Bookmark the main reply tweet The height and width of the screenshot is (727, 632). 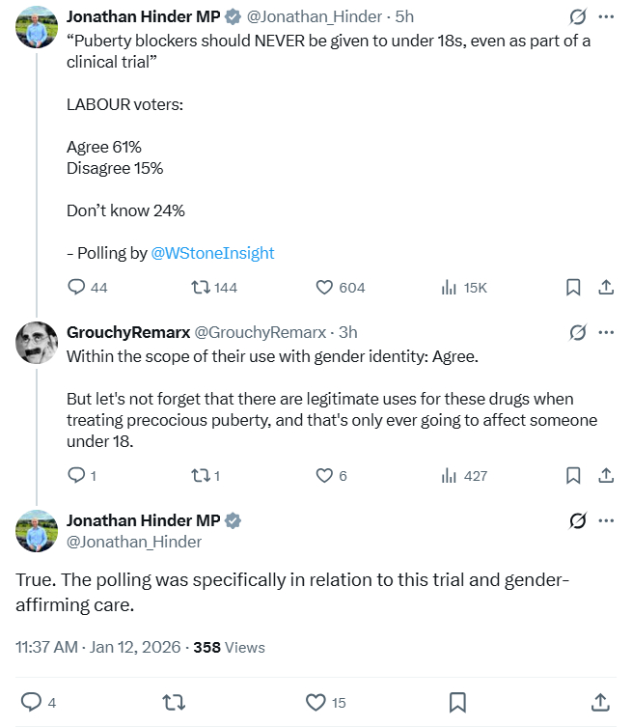pyautogui.click(x=458, y=702)
